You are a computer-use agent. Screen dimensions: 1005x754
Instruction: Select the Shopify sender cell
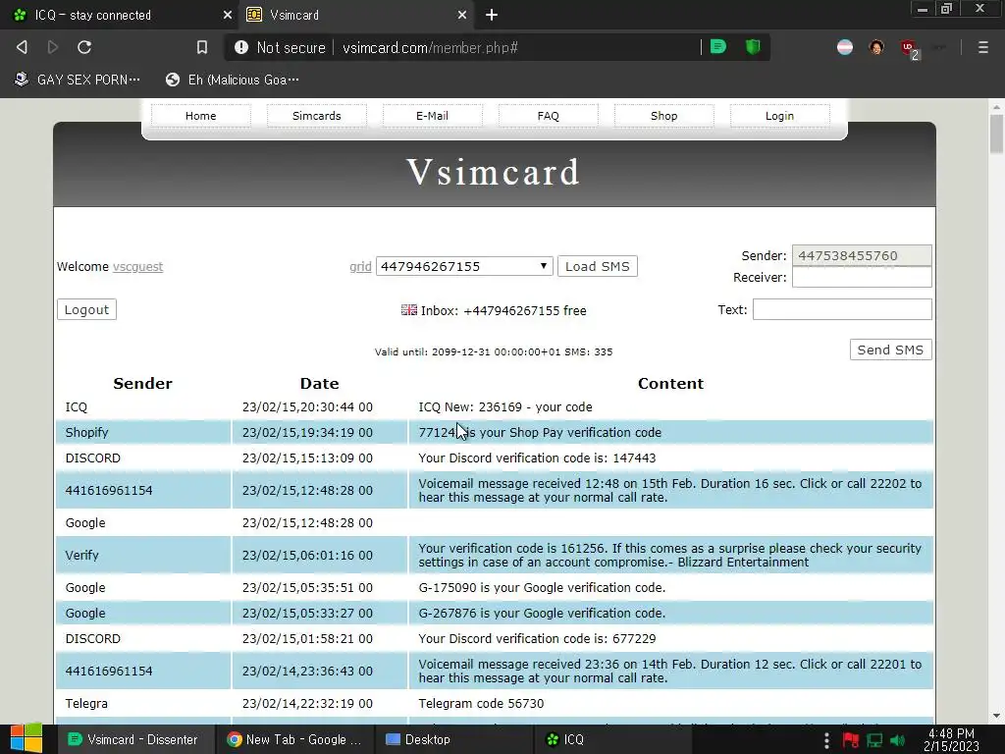(143, 432)
